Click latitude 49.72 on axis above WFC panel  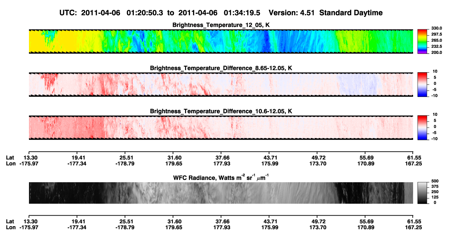(x=317, y=157)
